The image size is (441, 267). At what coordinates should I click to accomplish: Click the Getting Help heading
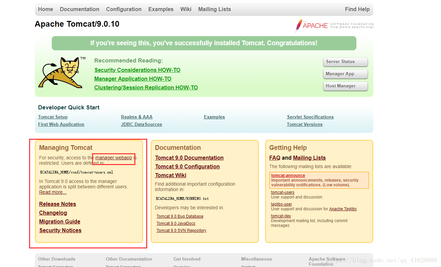pos(288,148)
